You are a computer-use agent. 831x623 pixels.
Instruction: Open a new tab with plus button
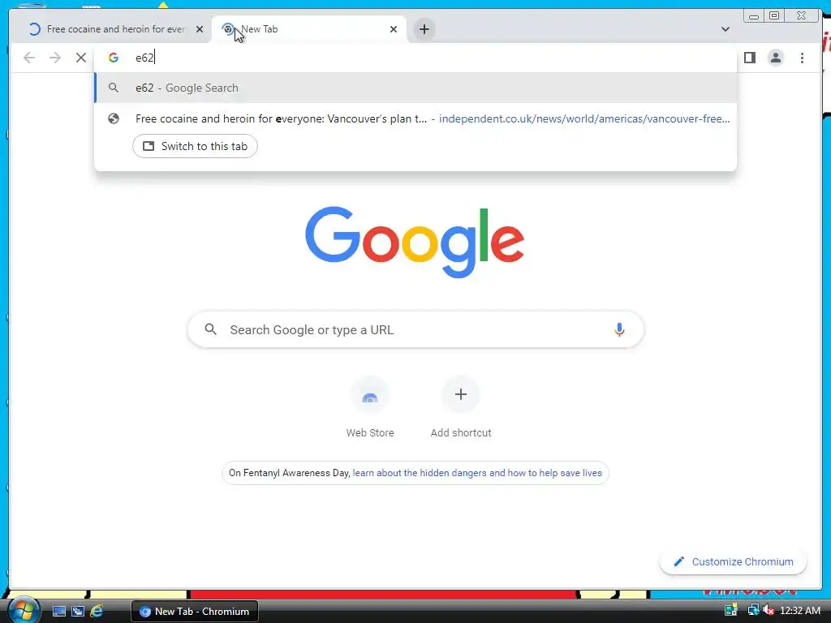pyautogui.click(x=424, y=29)
